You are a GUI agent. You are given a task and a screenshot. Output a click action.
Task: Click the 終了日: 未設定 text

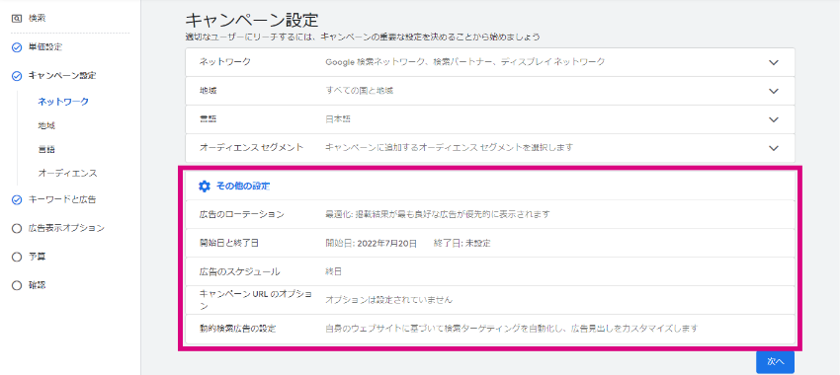(462, 244)
